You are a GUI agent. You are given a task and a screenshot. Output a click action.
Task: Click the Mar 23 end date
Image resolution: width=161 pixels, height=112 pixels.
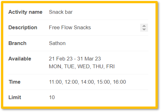[93, 59]
